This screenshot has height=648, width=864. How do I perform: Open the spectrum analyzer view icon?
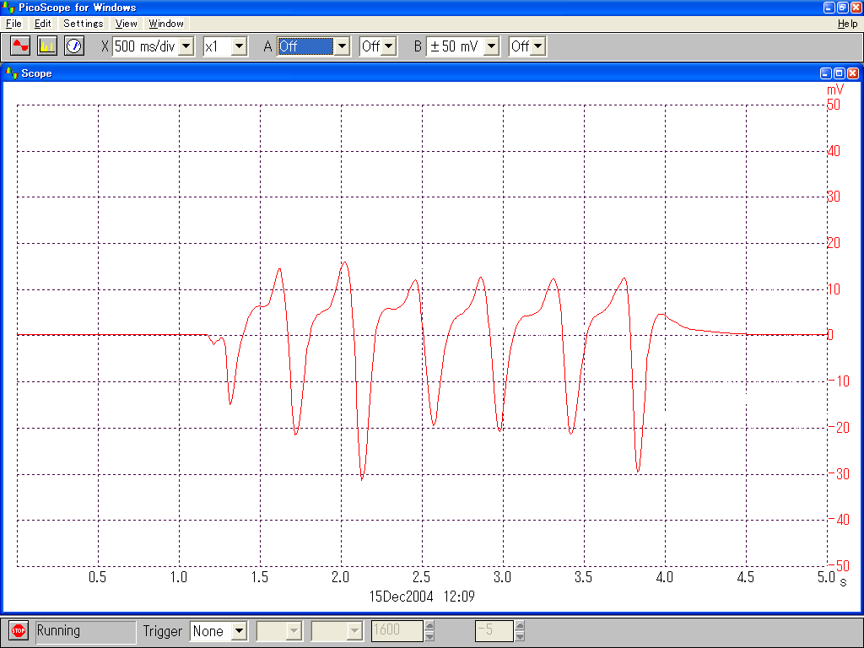click(x=47, y=46)
